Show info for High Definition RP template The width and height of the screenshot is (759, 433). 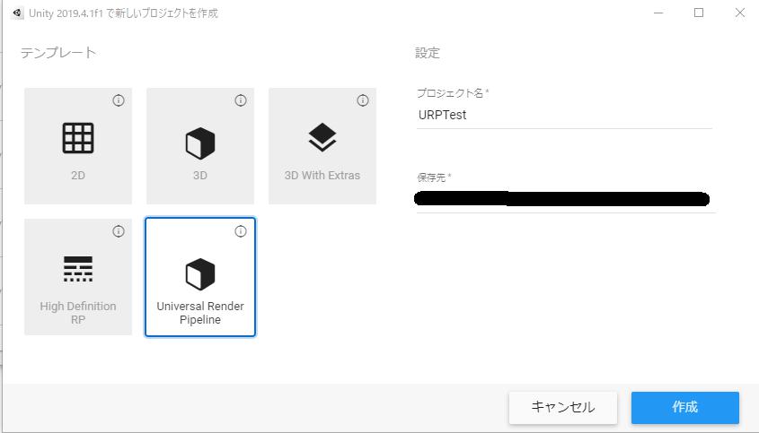119,231
